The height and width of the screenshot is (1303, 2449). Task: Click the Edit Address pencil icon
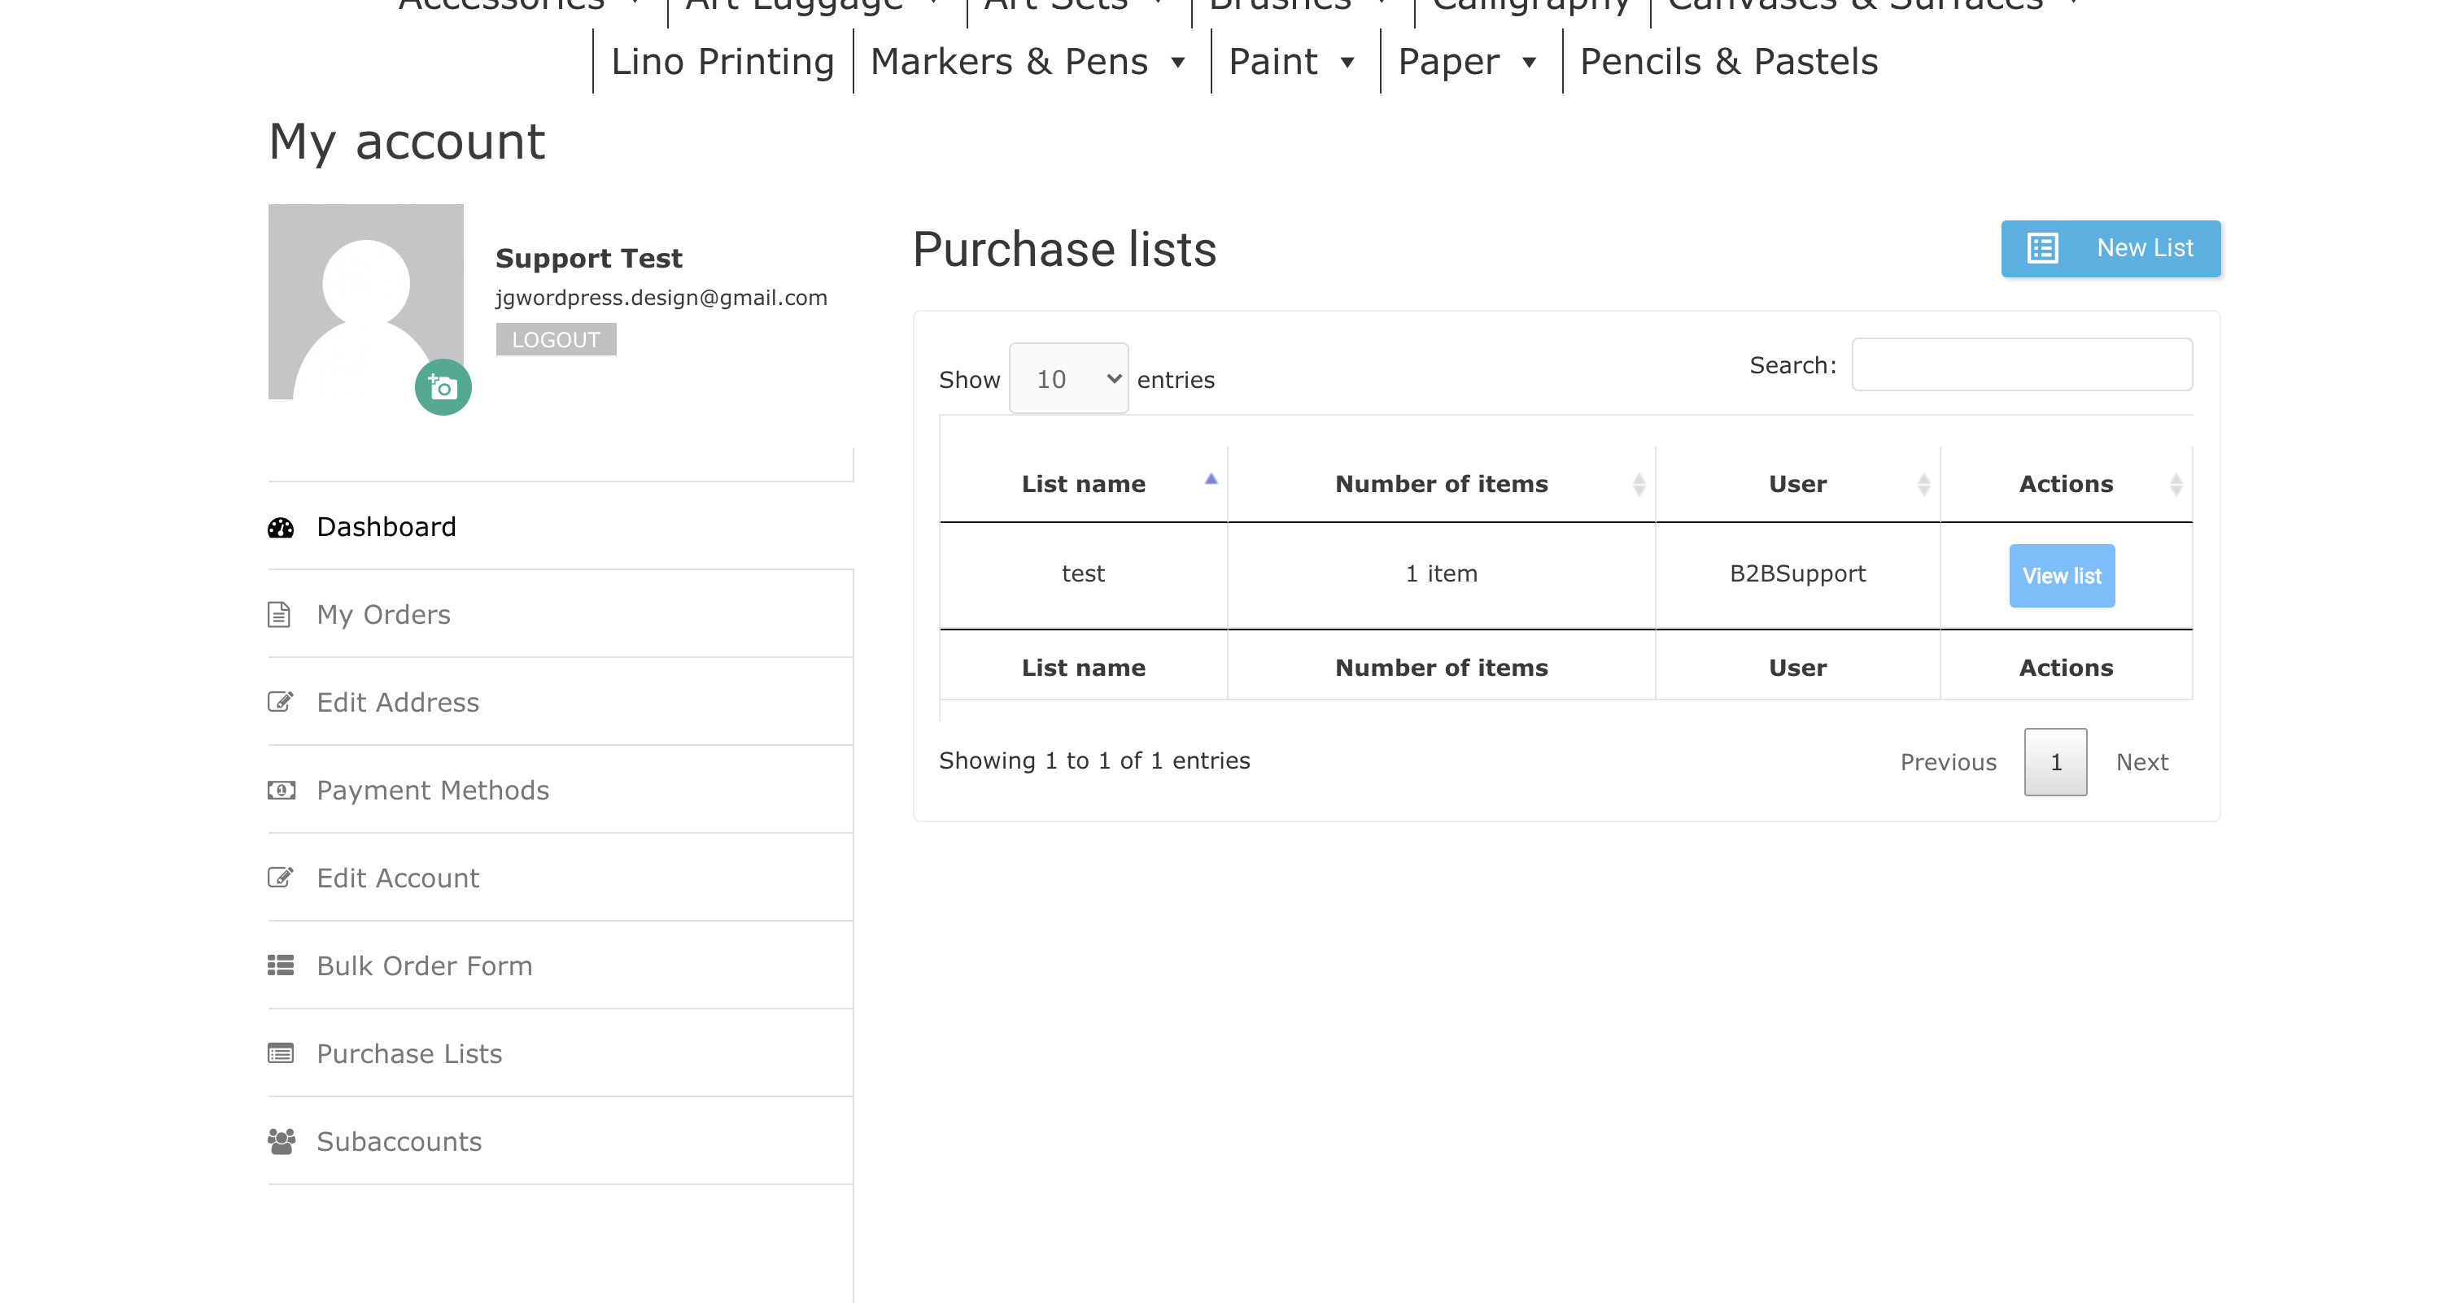(x=281, y=703)
